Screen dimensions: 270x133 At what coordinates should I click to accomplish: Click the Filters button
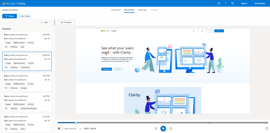click(x=9, y=16)
